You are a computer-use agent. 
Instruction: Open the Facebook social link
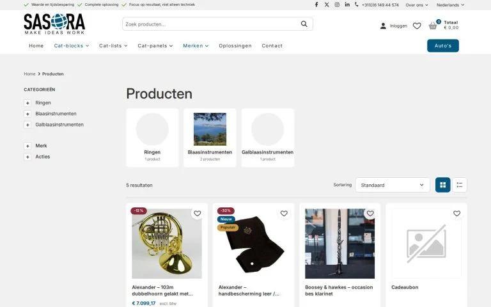click(x=316, y=4)
